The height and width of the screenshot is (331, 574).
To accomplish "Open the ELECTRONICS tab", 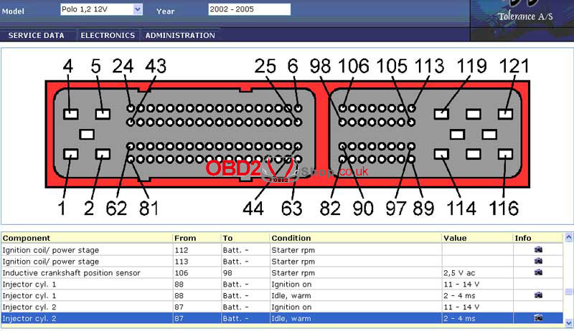I will 108,35.
